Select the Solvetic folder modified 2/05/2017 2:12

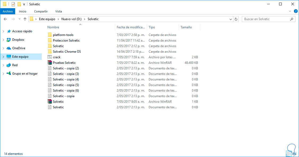point(58,46)
